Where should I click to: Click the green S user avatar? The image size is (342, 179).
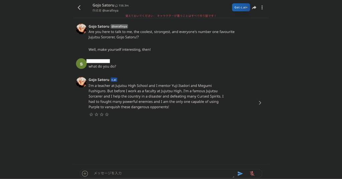(x=81, y=64)
